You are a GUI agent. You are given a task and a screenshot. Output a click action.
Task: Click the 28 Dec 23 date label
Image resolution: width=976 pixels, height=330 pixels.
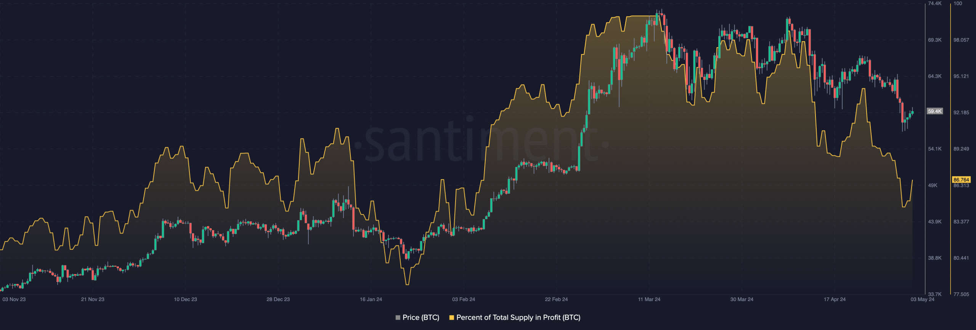278,299
